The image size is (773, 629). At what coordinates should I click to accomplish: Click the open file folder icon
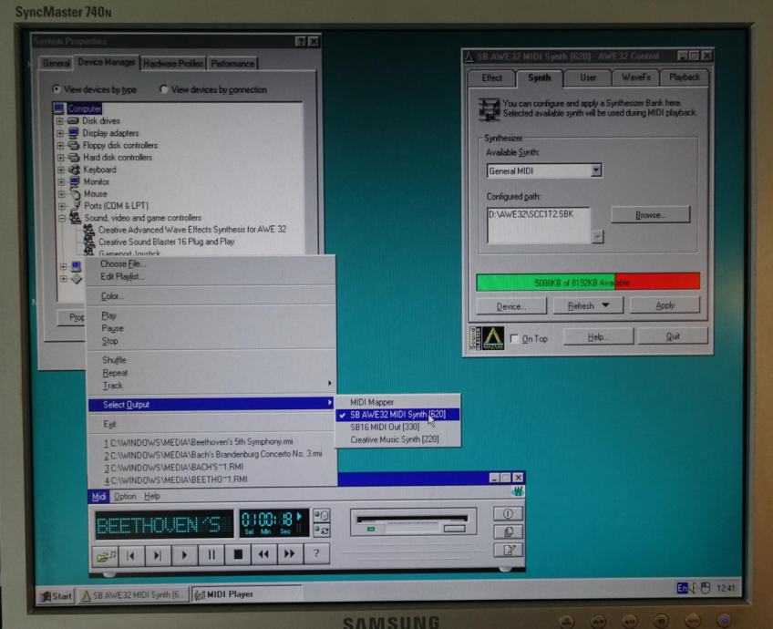coord(107,554)
